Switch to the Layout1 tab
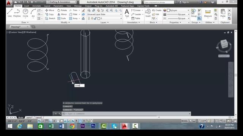 tap(29, 117)
